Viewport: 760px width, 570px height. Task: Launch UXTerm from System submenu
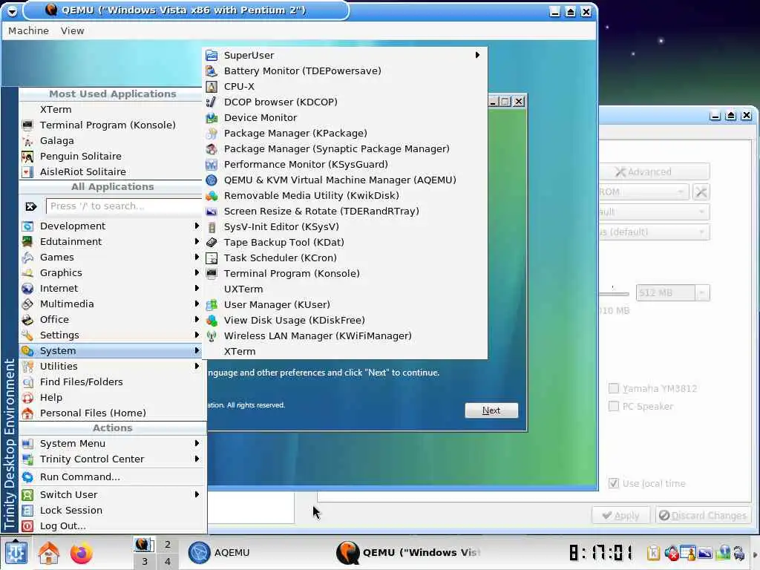(344, 289)
